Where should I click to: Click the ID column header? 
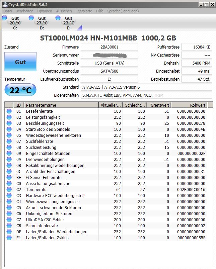(x=18, y=105)
